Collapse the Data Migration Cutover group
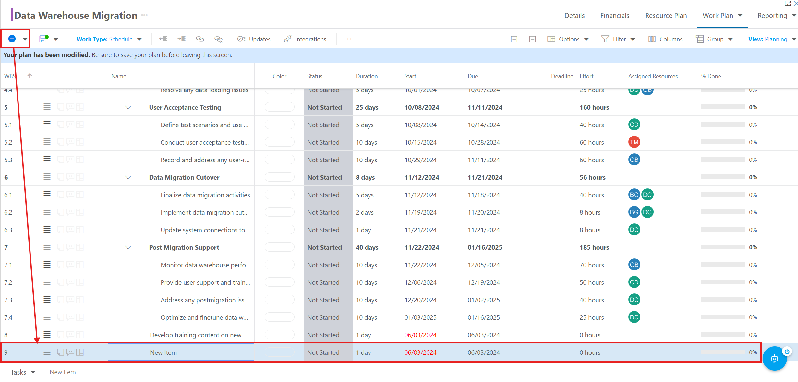This screenshot has width=798, height=382. coord(128,177)
